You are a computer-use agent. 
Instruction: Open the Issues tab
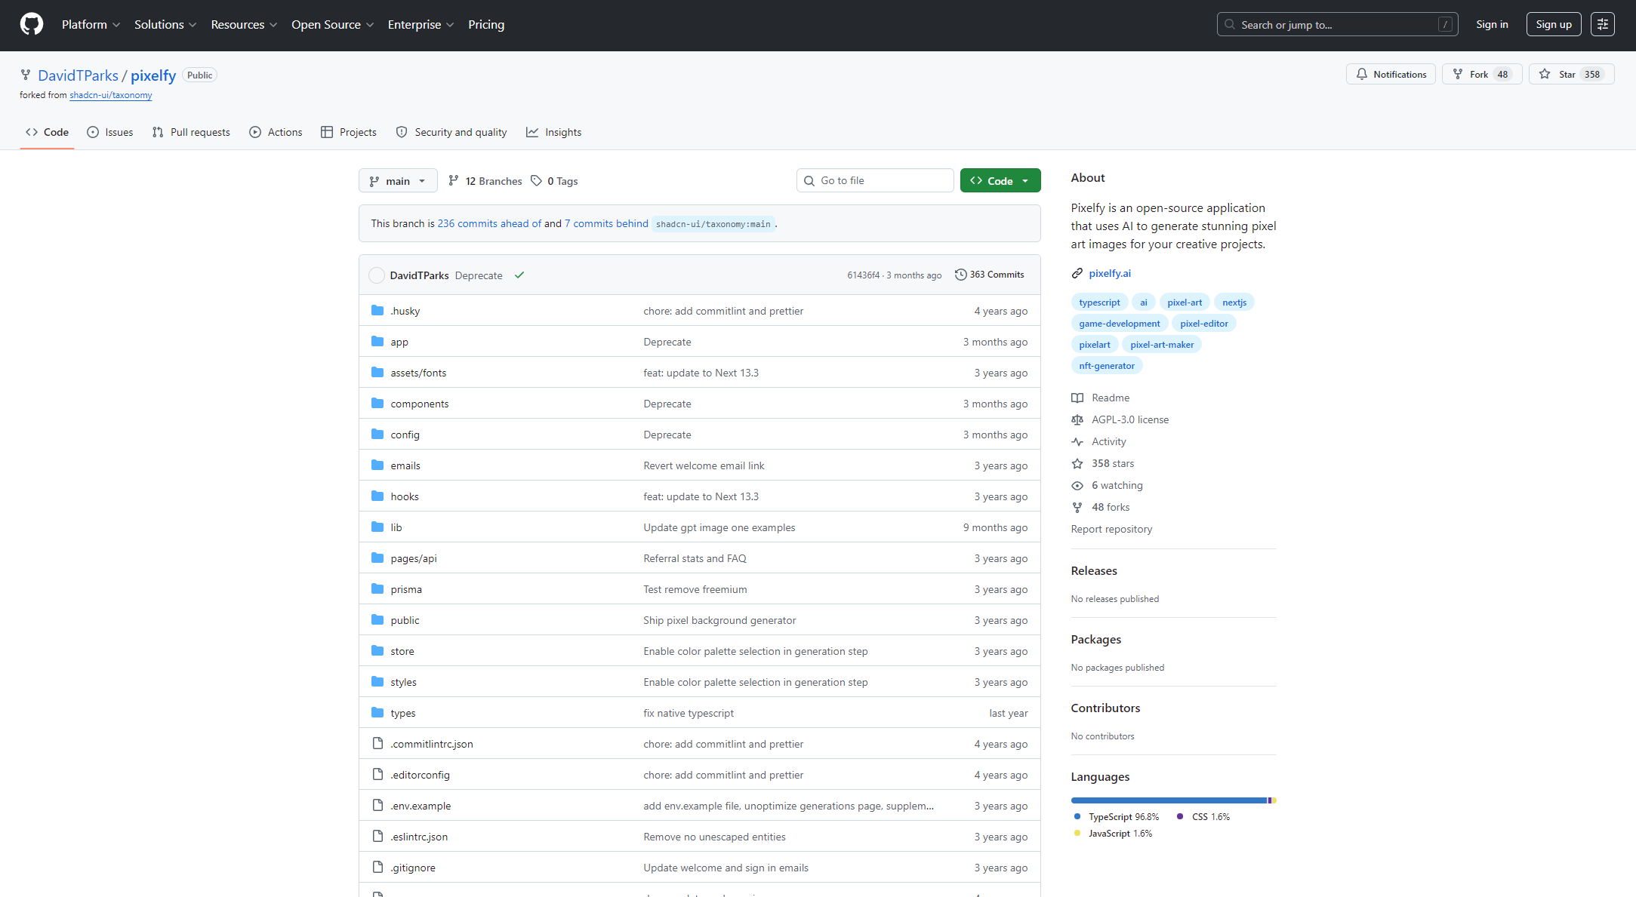[x=110, y=132]
